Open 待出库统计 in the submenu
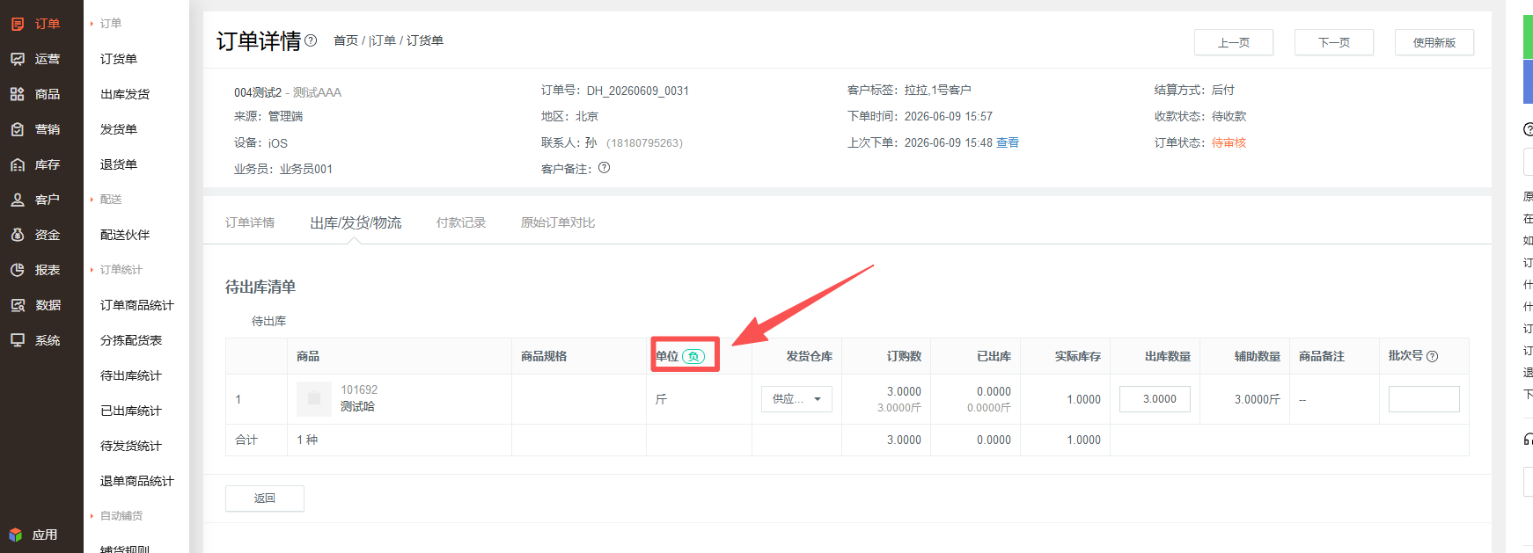Viewport: 1533px width, 553px height. (x=131, y=375)
